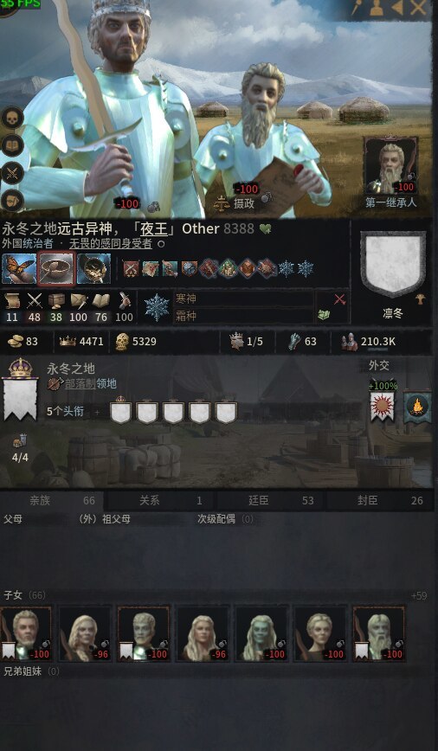Expand the +59 remaining children list

[x=419, y=596]
